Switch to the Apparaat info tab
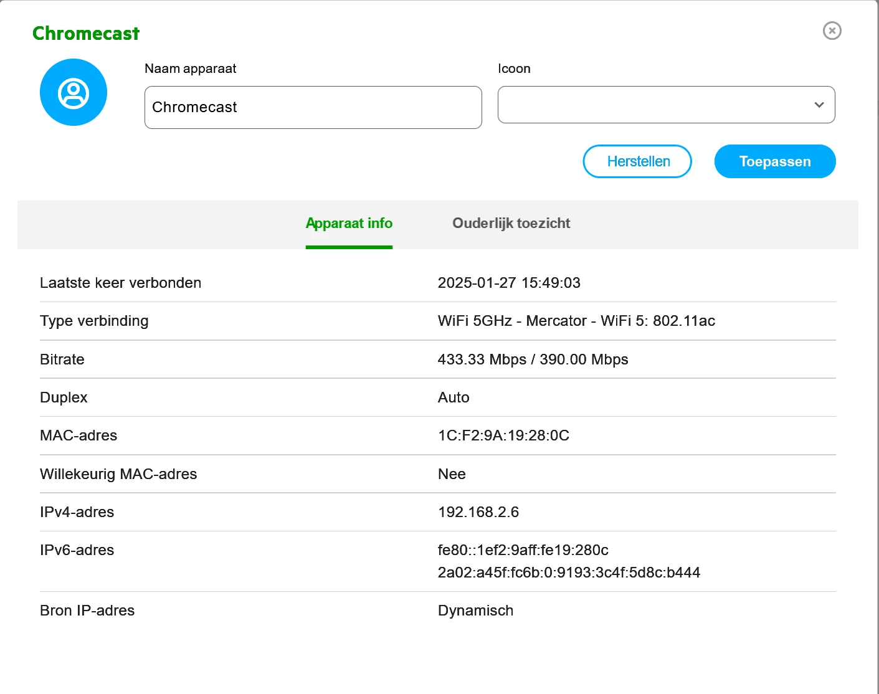 pyautogui.click(x=349, y=223)
